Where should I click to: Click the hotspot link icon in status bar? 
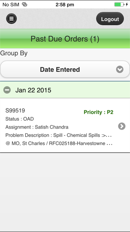pos(25,5)
